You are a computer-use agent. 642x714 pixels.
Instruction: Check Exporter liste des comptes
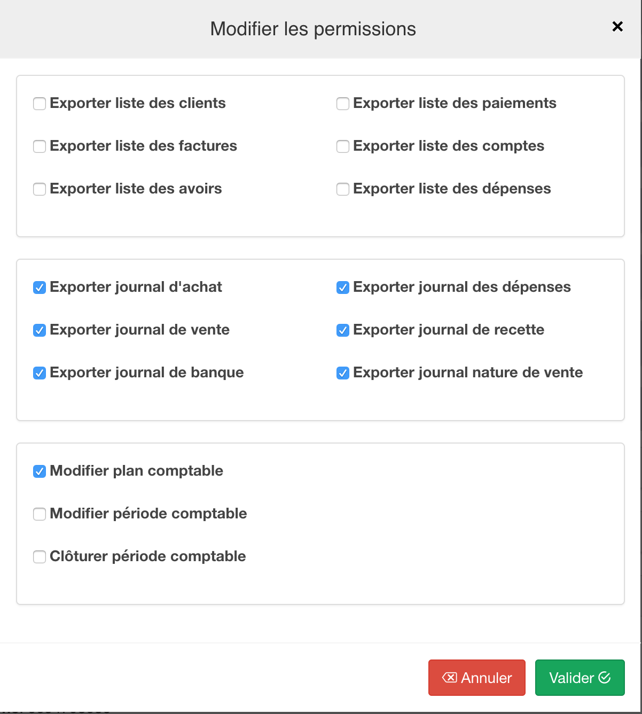pos(343,146)
